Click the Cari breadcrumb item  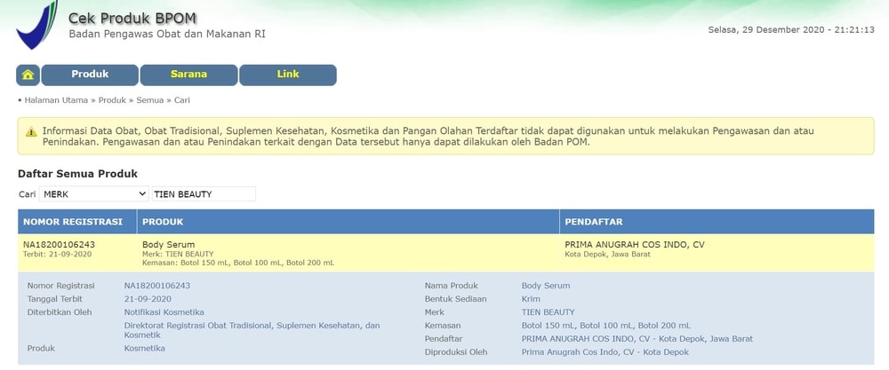pos(182,100)
